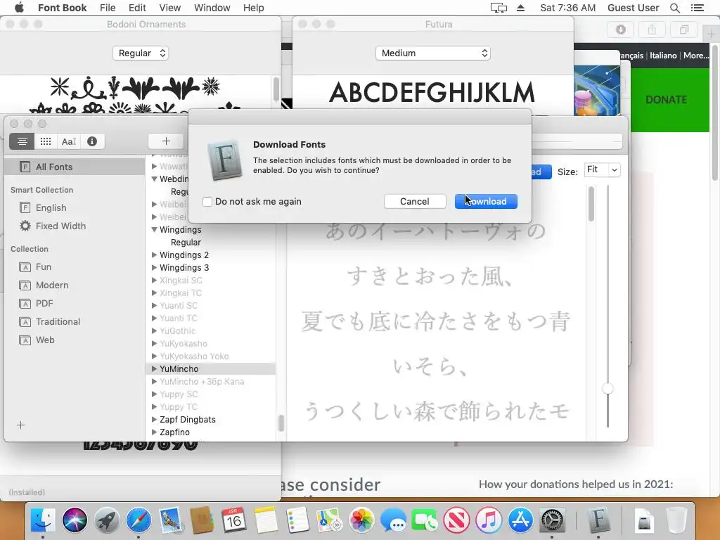Open the Fixed Width smart collection

60,226
